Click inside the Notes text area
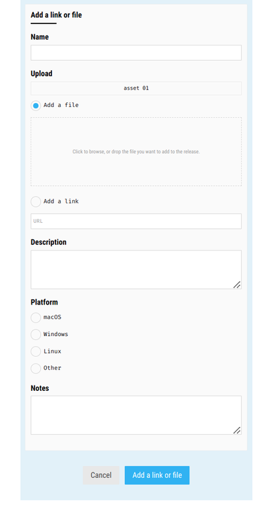 click(x=136, y=416)
